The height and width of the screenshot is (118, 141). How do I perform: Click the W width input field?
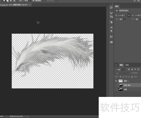[x=122, y=15]
